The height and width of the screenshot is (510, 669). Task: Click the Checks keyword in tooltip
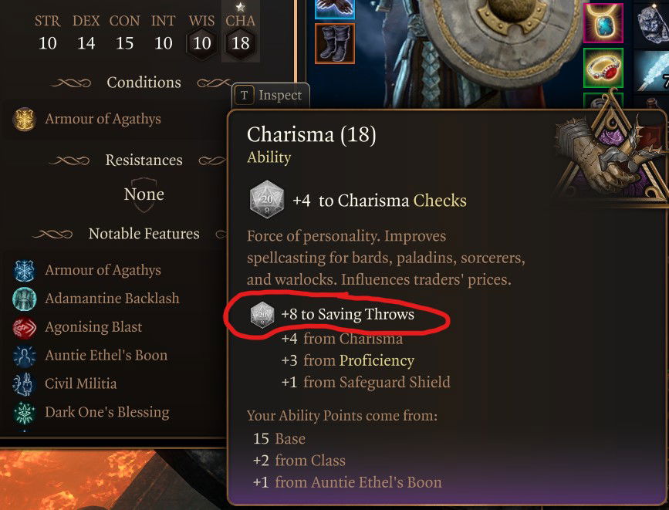tap(440, 201)
